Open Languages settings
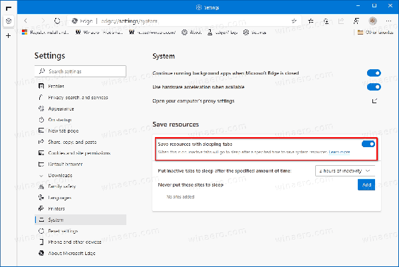 pos(80,198)
